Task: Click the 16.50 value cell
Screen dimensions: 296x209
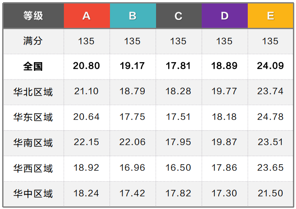Action: [178, 168]
